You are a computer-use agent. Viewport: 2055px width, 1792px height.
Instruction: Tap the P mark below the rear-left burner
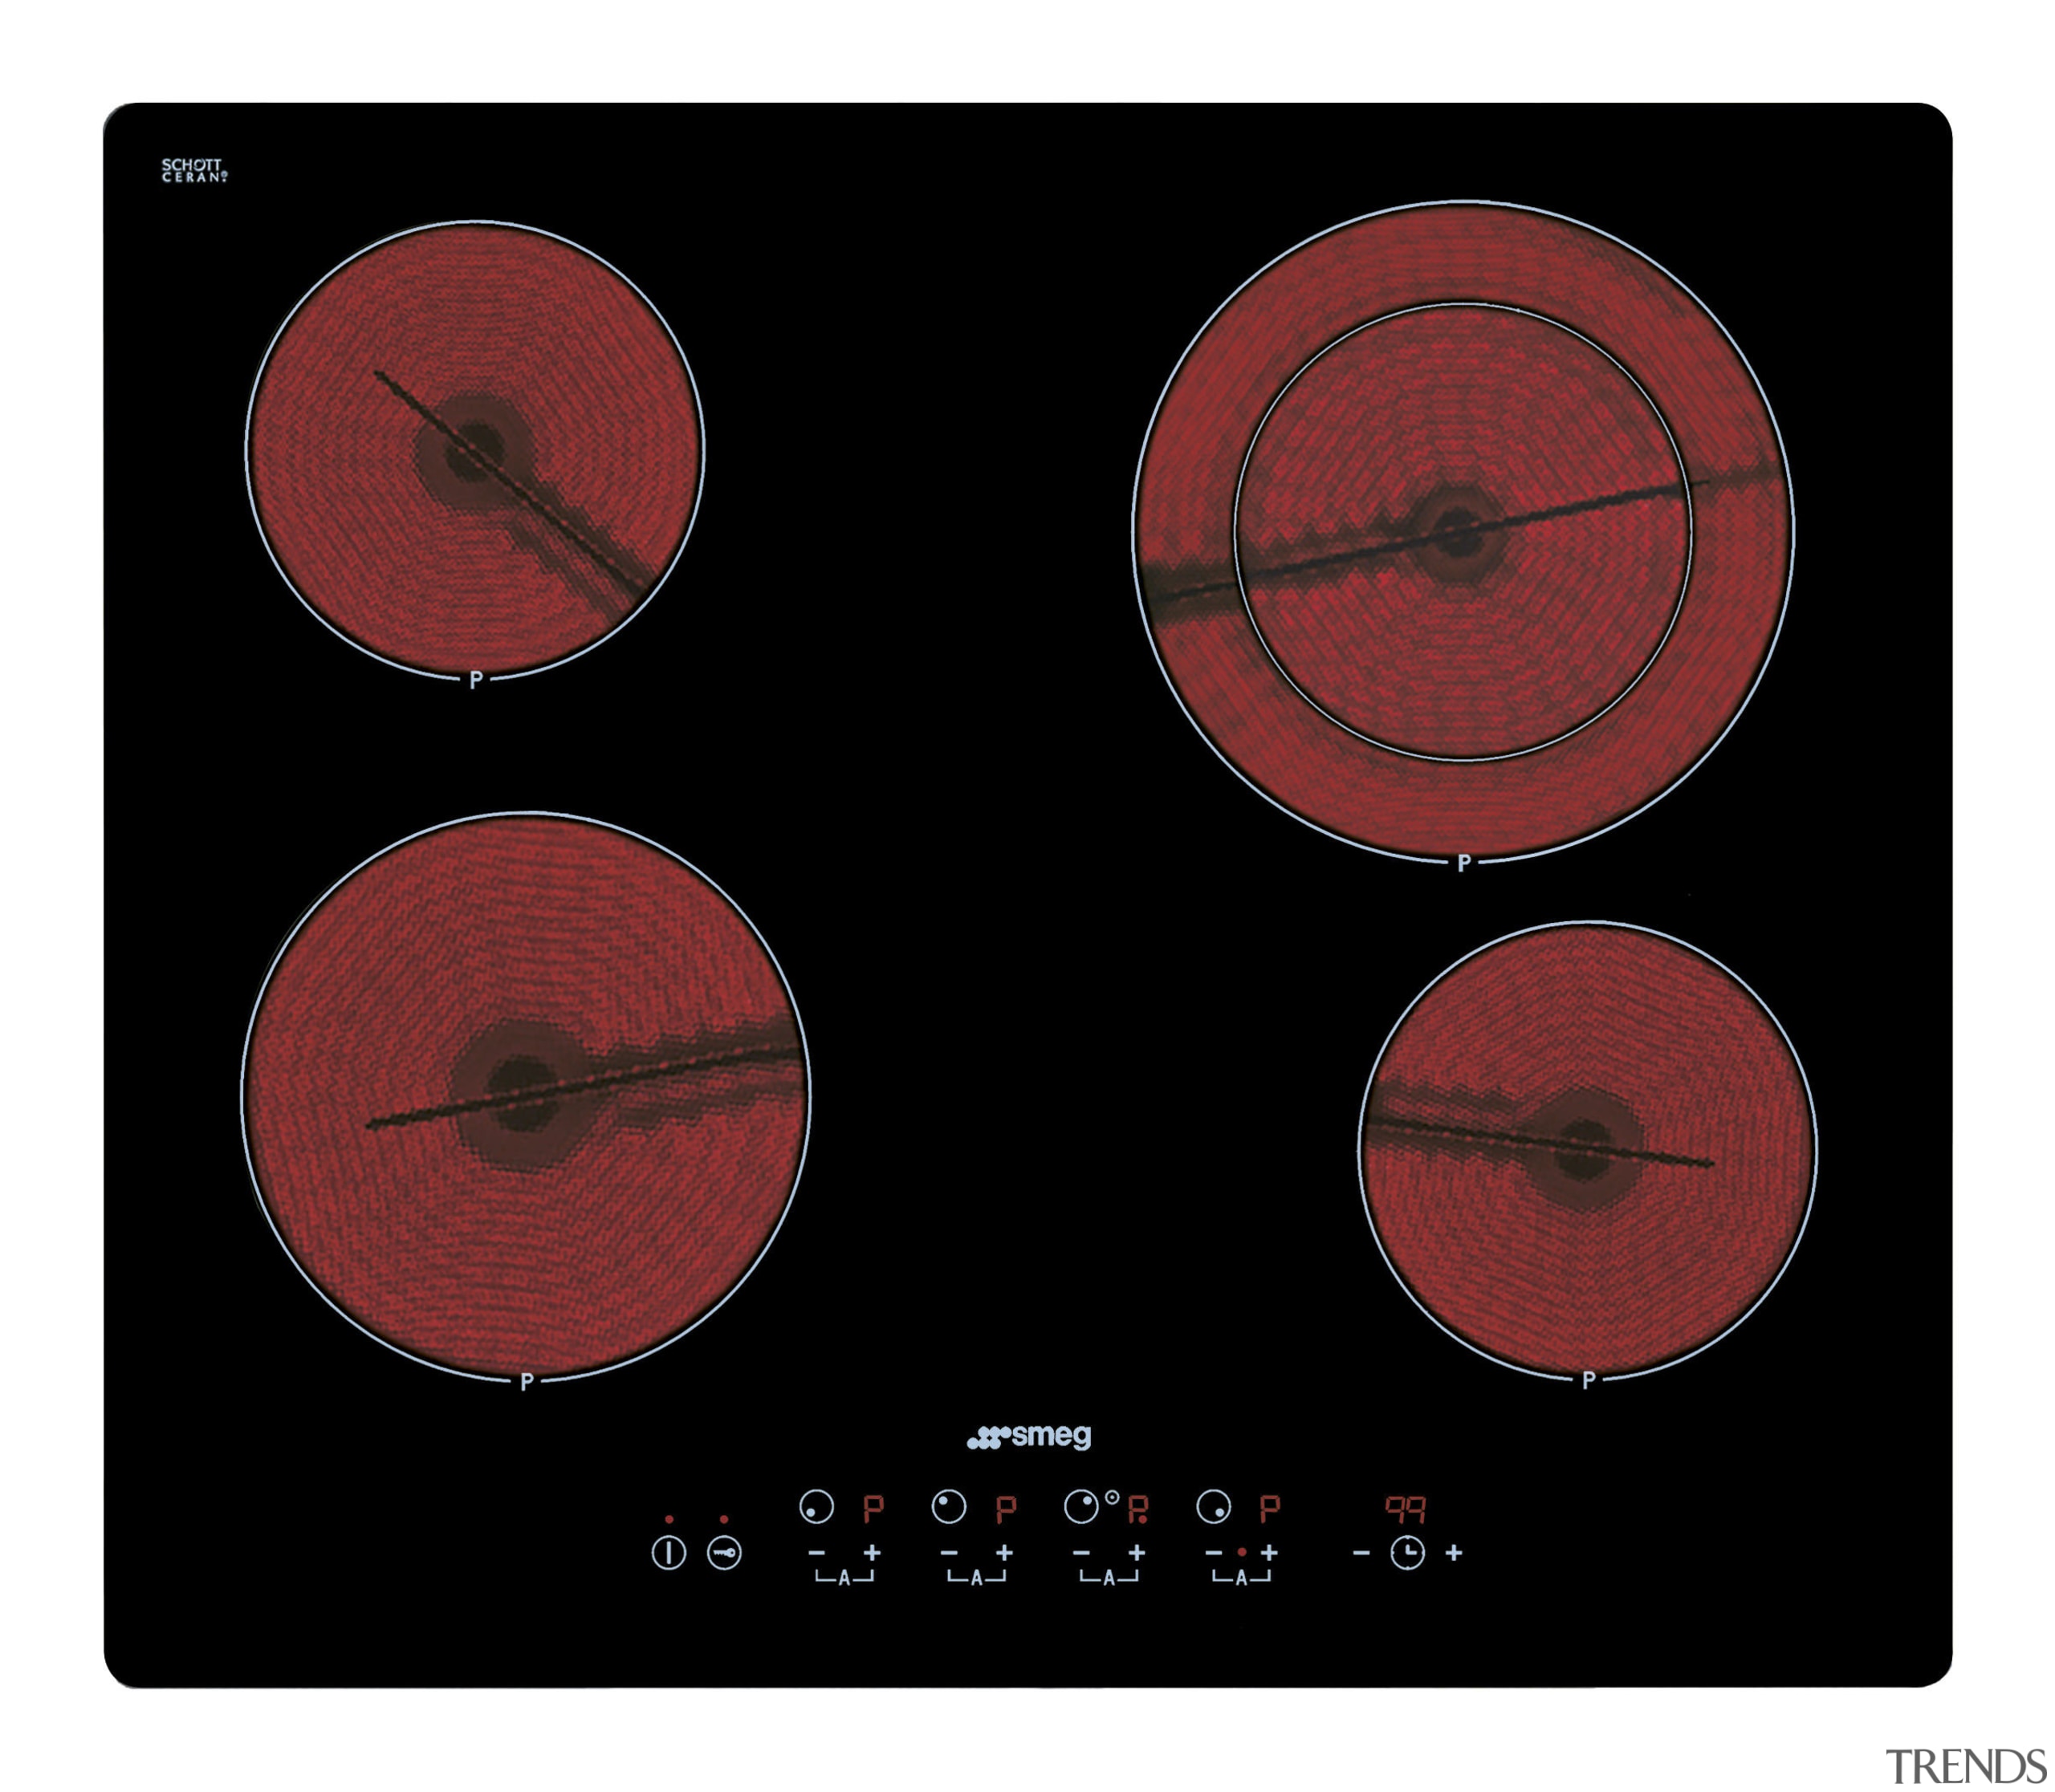[x=476, y=680]
